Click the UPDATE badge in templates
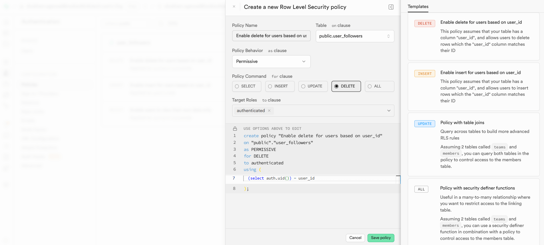Viewport: 544px width, 245px height. coord(425,124)
